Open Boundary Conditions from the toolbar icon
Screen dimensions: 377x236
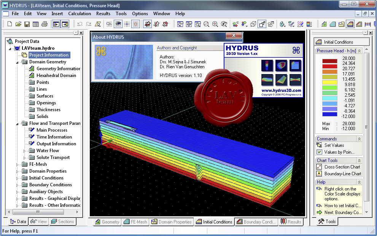click(x=359, y=24)
